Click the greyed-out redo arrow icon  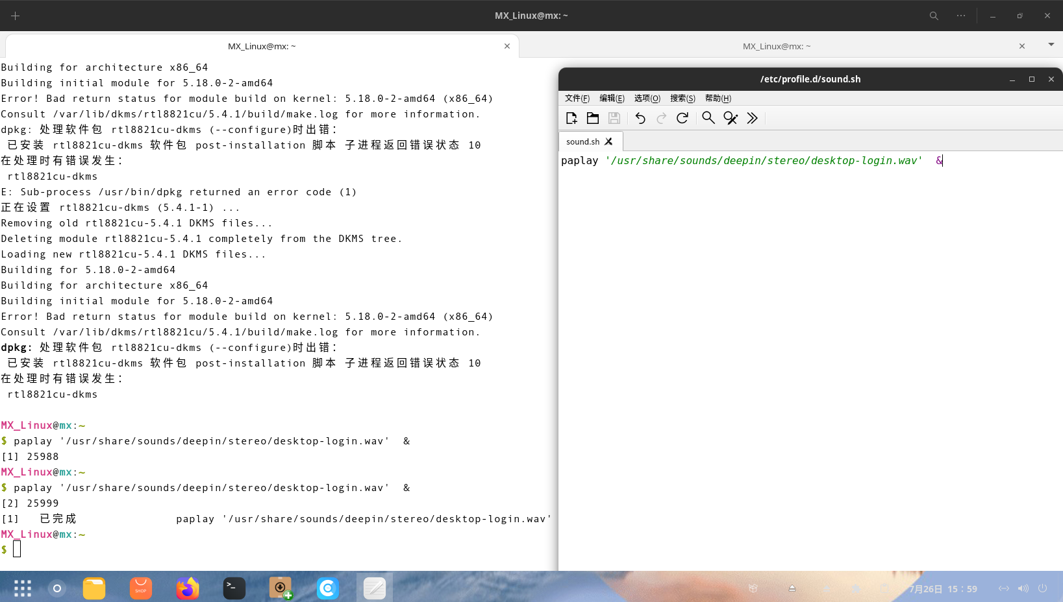(x=661, y=118)
